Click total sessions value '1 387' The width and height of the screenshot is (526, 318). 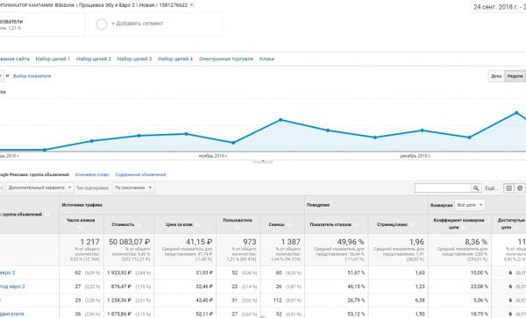[291, 242]
